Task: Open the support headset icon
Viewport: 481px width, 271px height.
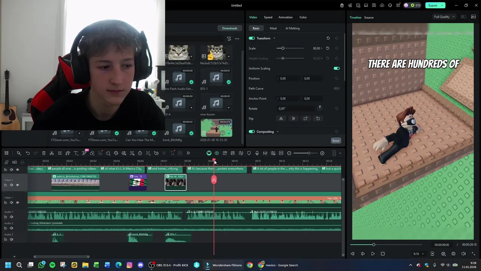Action: pyautogui.click(x=390, y=5)
